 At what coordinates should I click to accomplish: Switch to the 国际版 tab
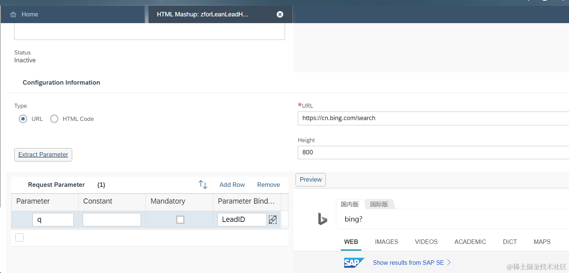coord(379,204)
